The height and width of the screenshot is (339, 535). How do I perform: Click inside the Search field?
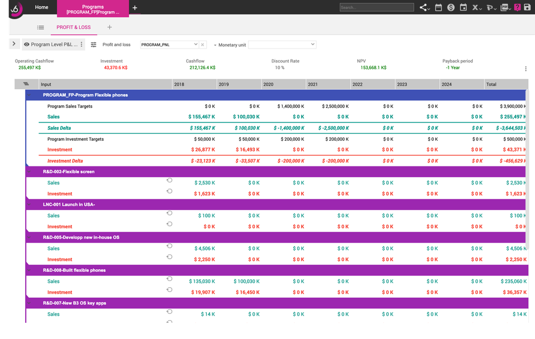tap(377, 7)
